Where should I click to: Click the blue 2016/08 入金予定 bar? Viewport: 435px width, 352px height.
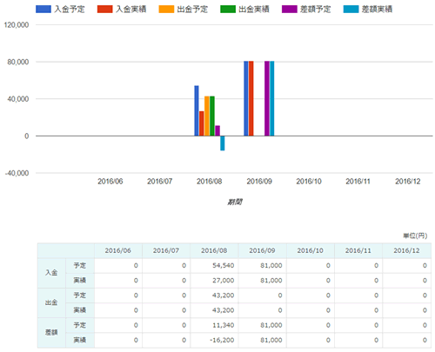tap(197, 110)
